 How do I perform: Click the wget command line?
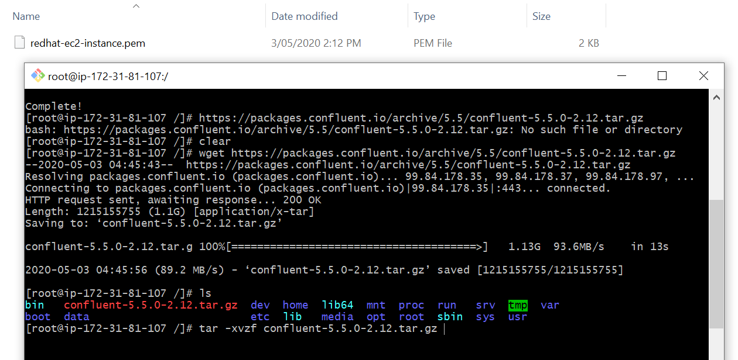(x=350, y=153)
